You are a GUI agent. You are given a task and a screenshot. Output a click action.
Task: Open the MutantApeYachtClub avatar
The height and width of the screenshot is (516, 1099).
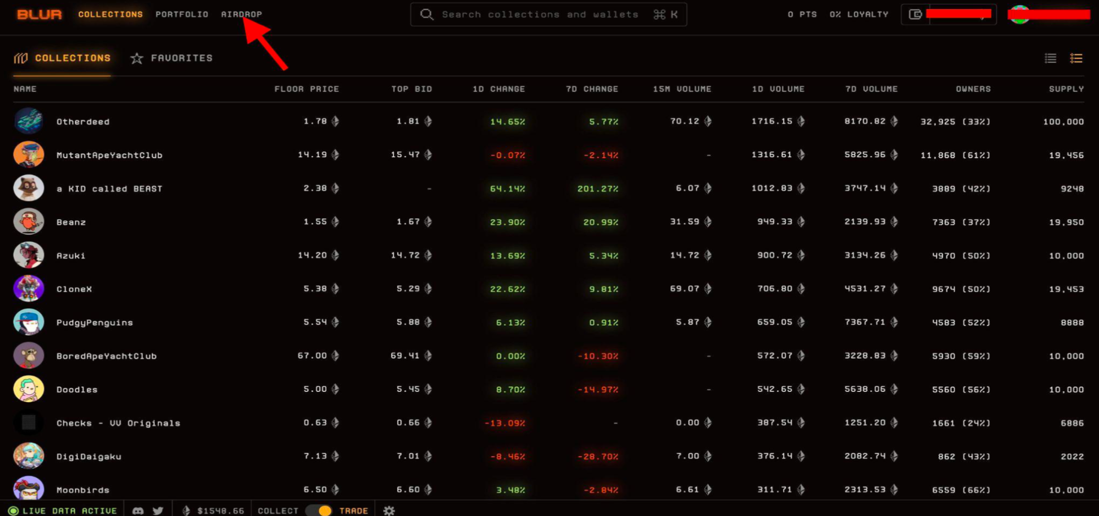(29, 155)
